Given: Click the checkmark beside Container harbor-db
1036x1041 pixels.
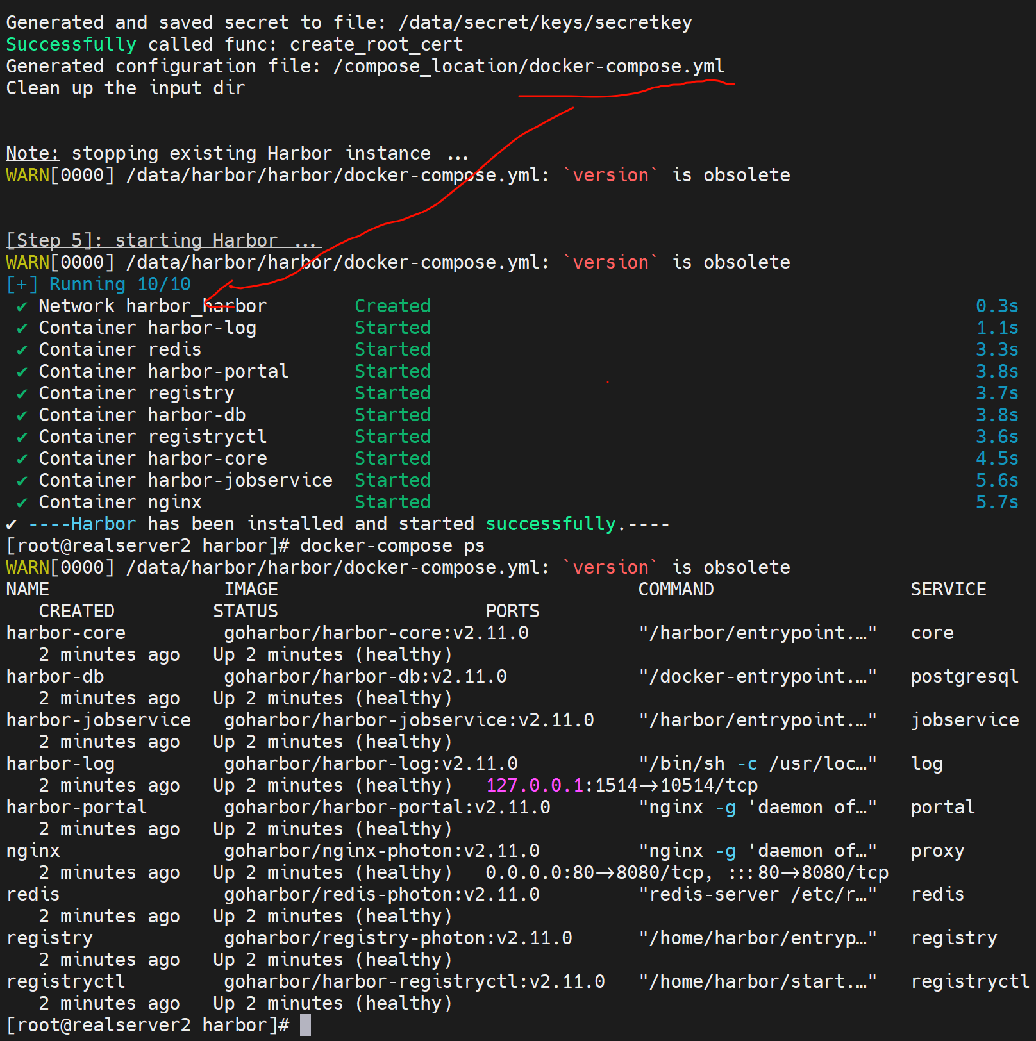Looking at the screenshot, I should (x=22, y=416).
